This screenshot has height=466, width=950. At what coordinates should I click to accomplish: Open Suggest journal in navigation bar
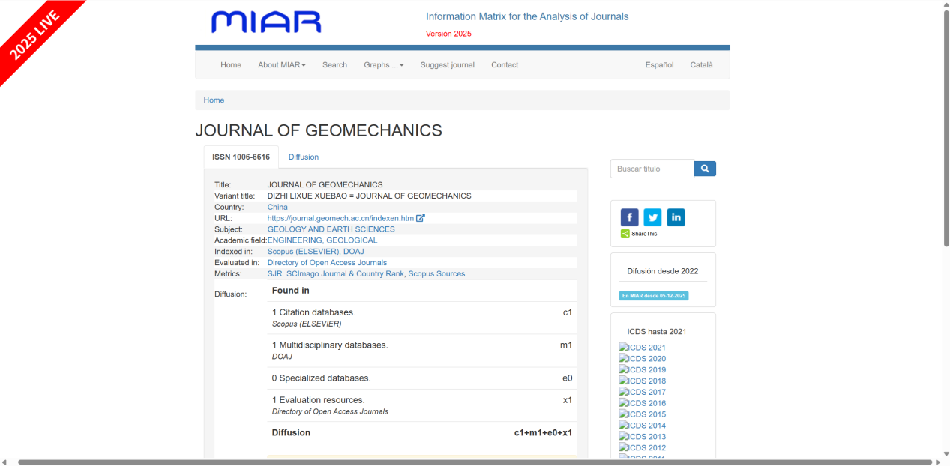pos(447,65)
